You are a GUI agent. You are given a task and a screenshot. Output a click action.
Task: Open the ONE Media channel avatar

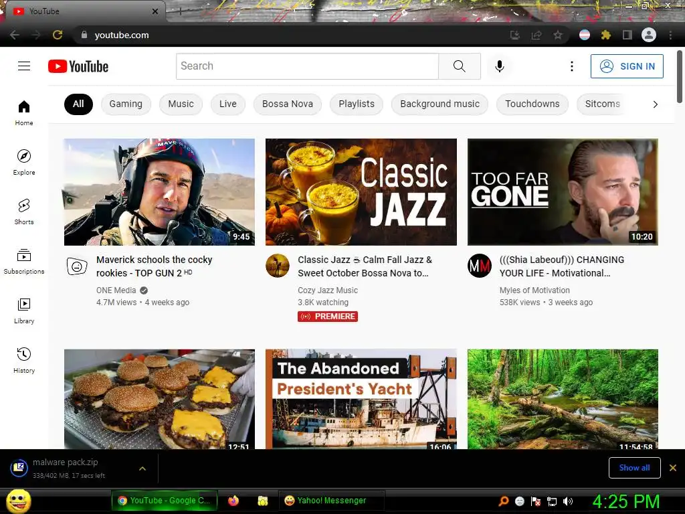pos(77,266)
